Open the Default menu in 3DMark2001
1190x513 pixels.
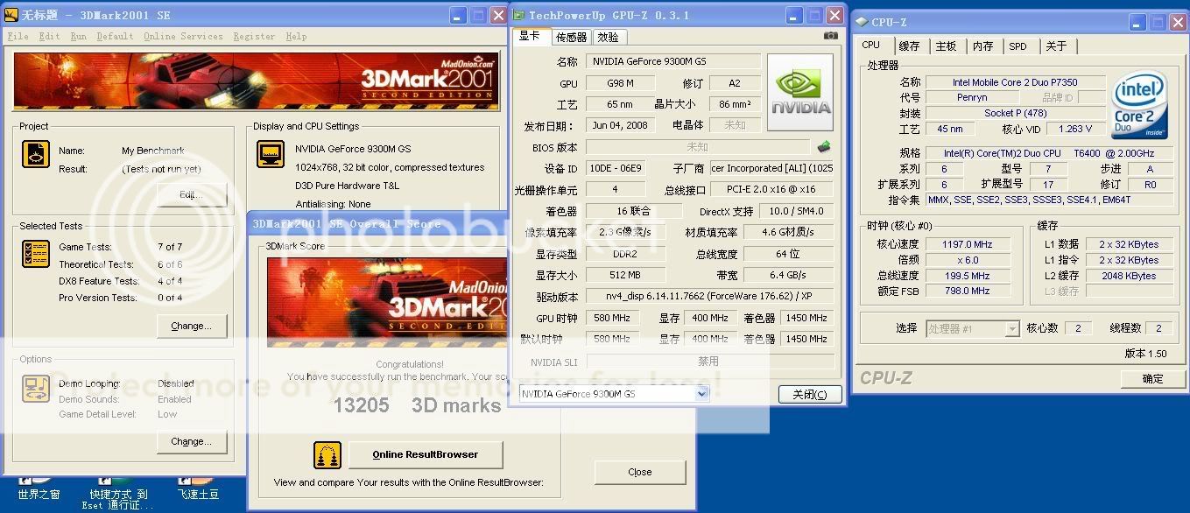[115, 36]
